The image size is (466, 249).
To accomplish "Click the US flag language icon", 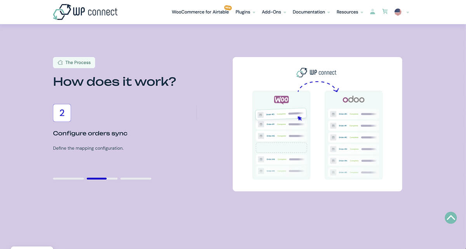I will coord(398,12).
